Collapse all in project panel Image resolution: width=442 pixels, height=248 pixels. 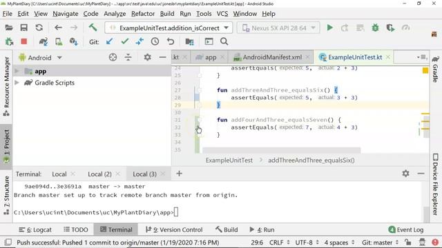click(128, 57)
